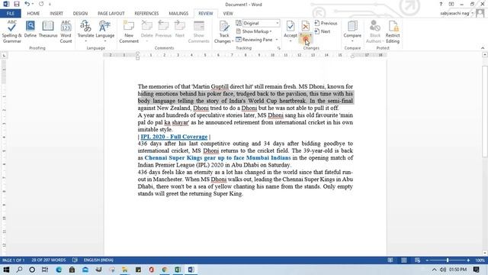The width and height of the screenshot is (488, 275).
Task: Open the Windows Start menu
Action: [6, 270]
